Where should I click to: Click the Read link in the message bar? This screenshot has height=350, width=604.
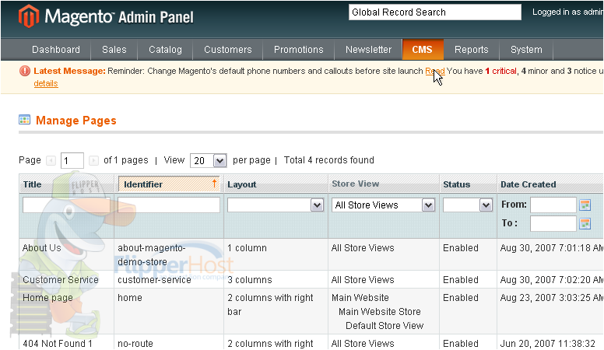click(435, 71)
